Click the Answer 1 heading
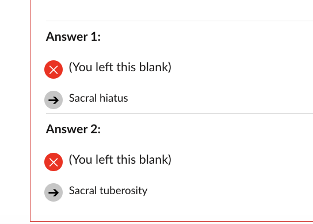 point(73,37)
